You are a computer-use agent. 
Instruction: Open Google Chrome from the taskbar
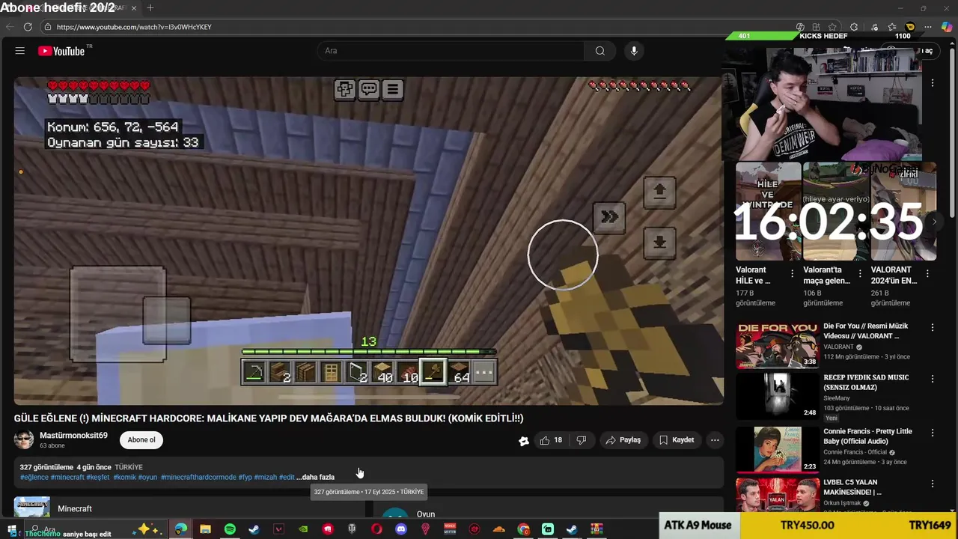pos(523,529)
